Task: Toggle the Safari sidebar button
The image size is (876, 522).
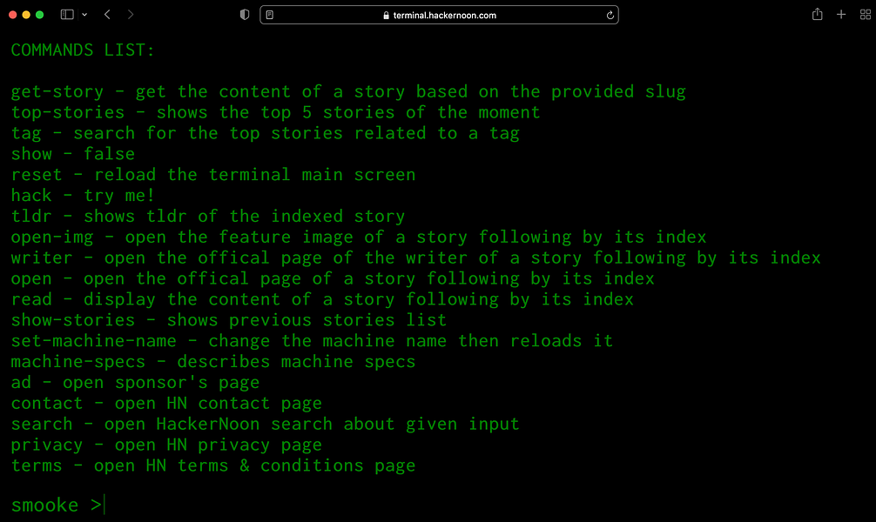Action: (x=67, y=15)
